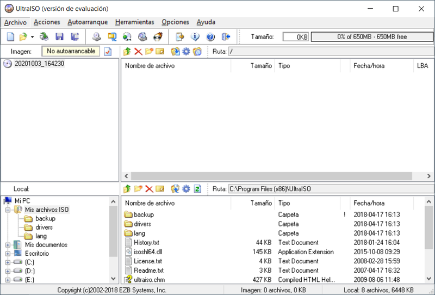
Task: Go up a folder in the Local pane
Action: [x=127, y=189]
